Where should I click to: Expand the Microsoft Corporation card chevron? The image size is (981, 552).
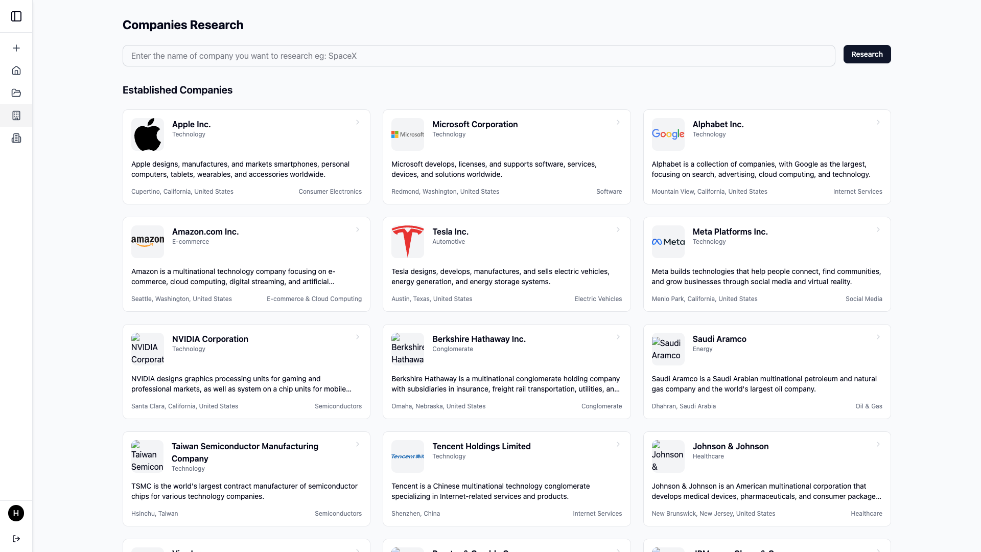click(618, 123)
